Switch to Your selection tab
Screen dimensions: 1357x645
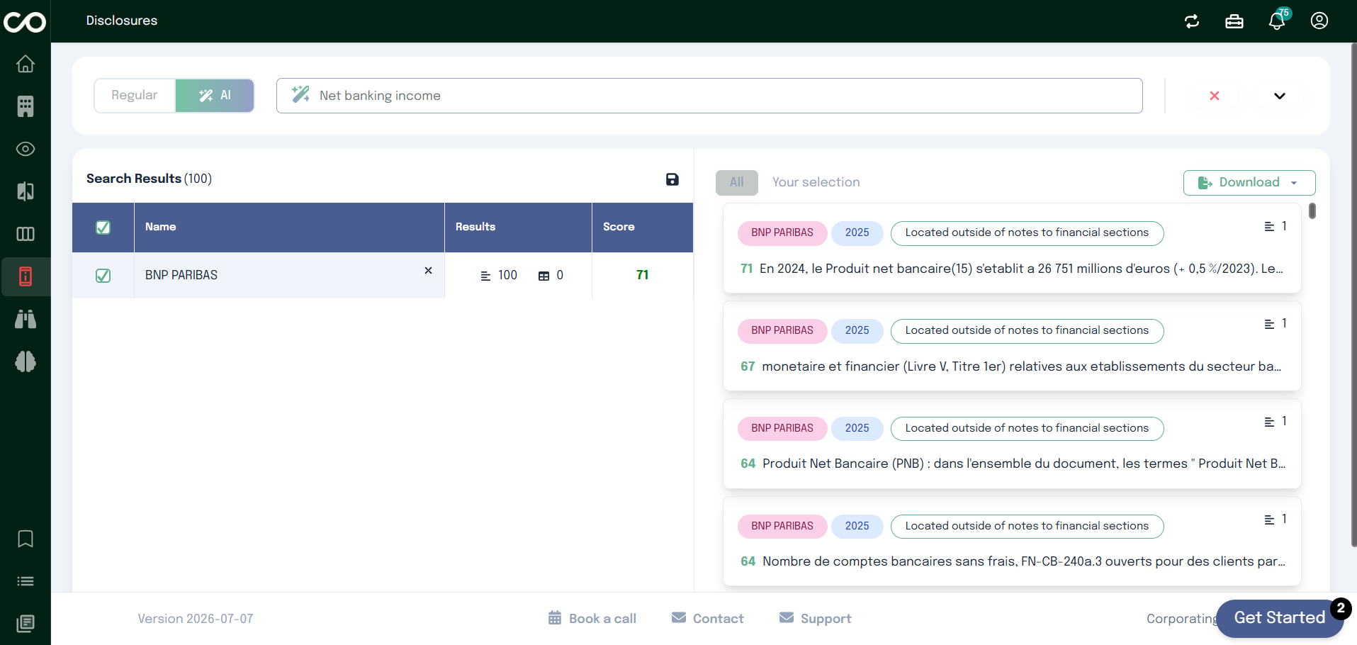click(x=816, y=183)
